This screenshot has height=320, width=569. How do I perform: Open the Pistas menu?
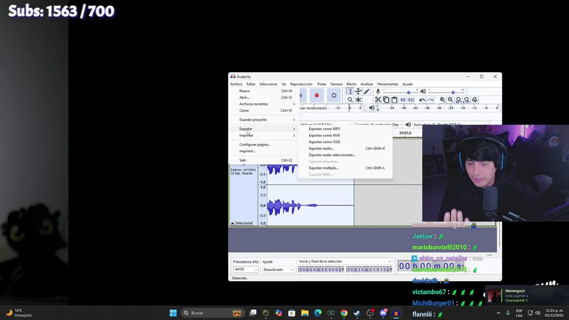pyautogui.click(x=322, y=84)
